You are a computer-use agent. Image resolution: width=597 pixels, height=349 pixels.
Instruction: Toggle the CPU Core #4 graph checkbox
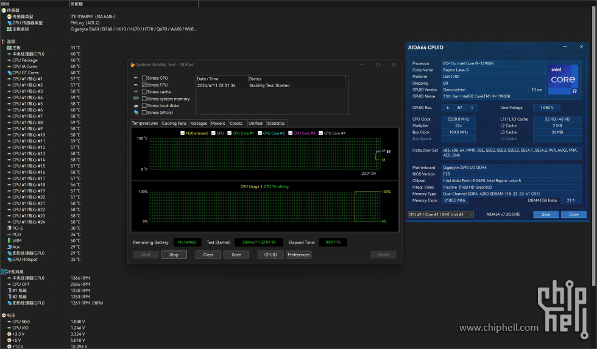pos(320,133)
